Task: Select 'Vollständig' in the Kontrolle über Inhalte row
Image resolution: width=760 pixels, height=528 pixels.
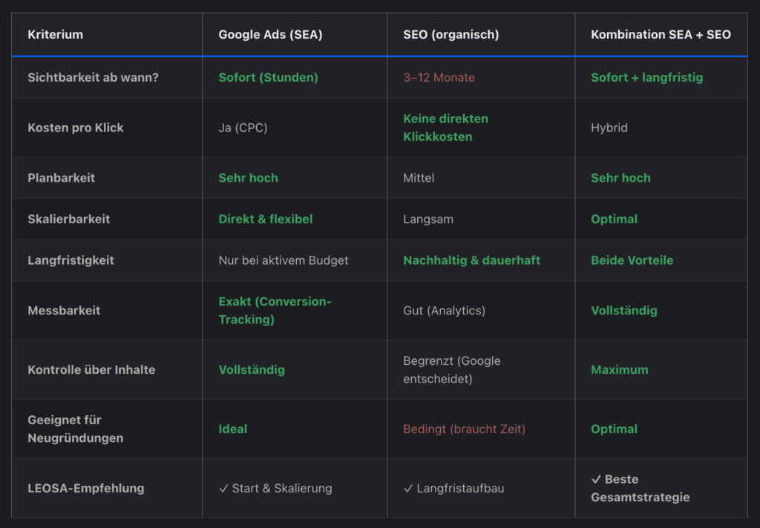Action: pyautogui.click(x=252, y=370)
